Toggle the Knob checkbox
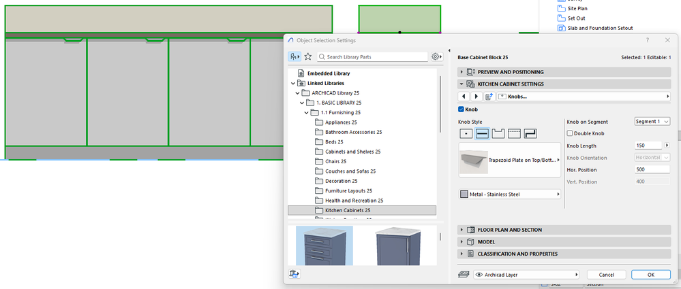The width and height of the screenshot is (681, 289). click(461, 109)
